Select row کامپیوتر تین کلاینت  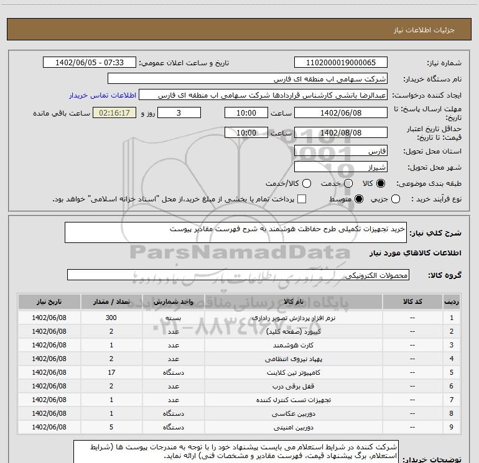(x=240, y=373)
